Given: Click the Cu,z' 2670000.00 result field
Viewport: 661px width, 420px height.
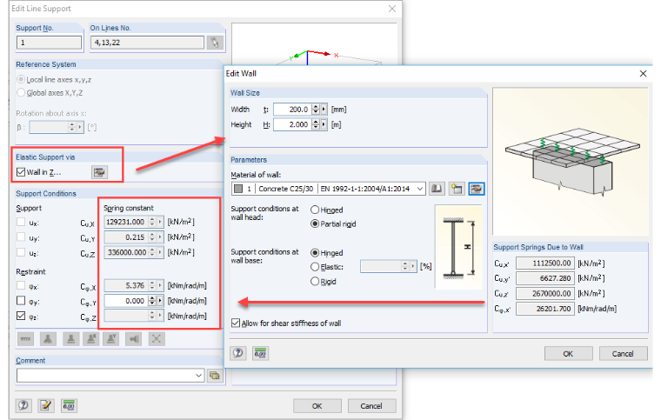Looking at the screenshot, I should 544,294.
